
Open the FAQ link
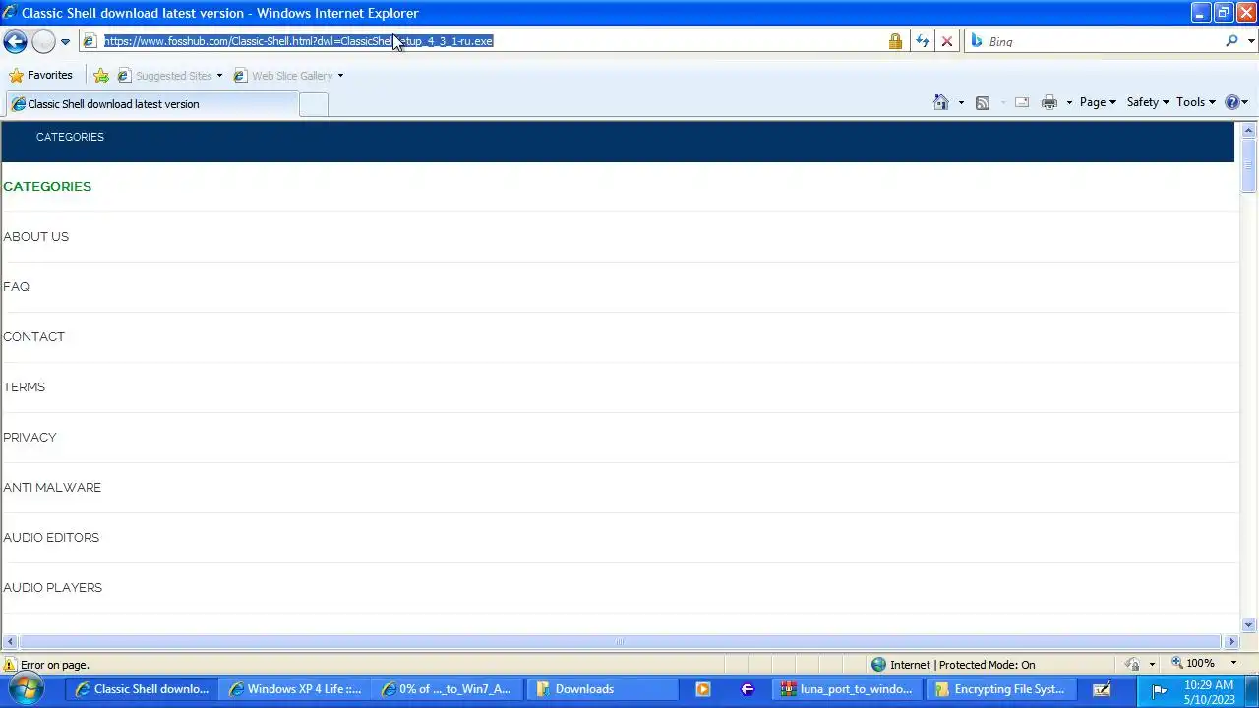coord(16,286)
